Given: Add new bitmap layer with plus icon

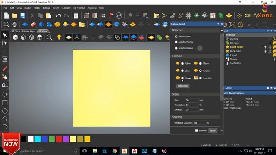Looking at the screenshot, I should click(270, 43).
